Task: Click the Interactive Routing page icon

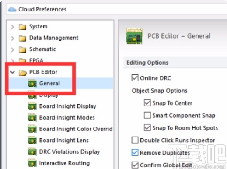Action: [32, 163]
